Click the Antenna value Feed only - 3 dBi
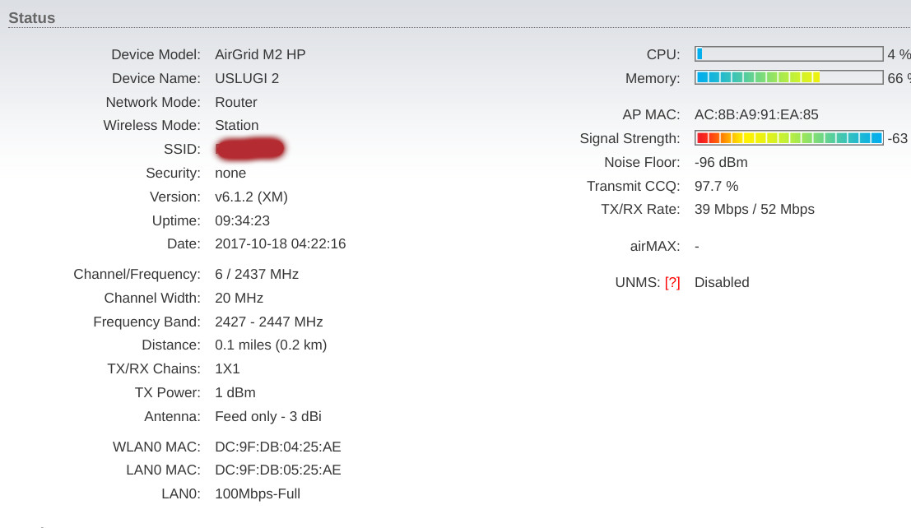The width and height of the screenshot is (911, 528). click(x=268, y=416)
